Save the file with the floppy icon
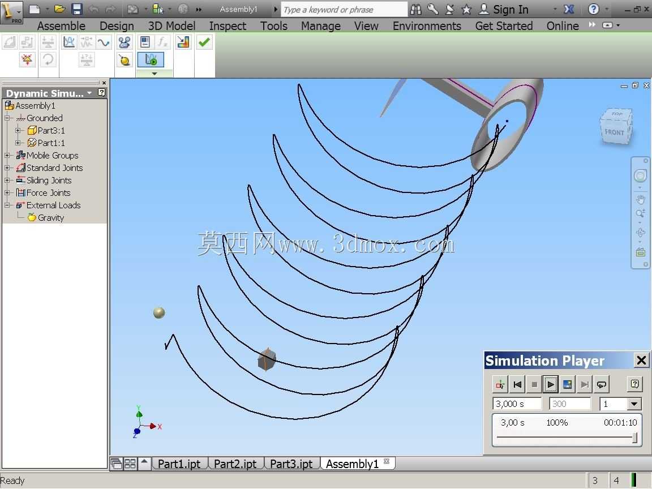This screenshot has width=652, height=489. coord(77,9)
